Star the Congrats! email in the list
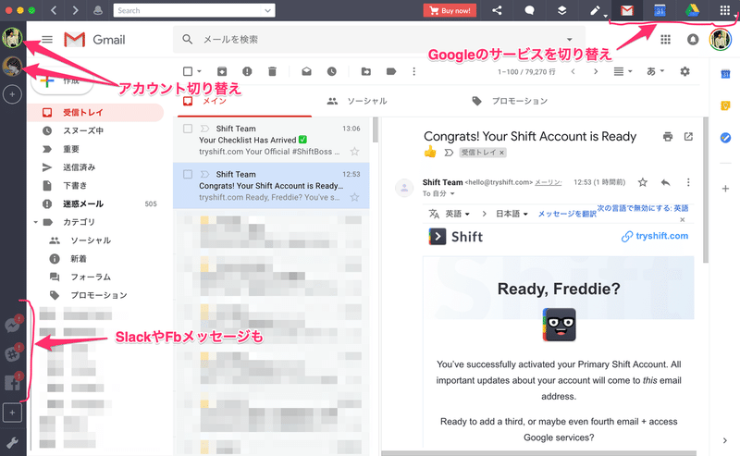The image size is (740, 456). point(354,197)
